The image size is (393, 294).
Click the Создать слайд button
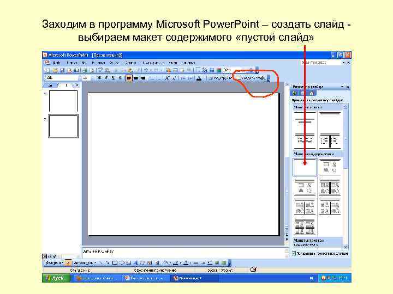(x=251, y=78)
